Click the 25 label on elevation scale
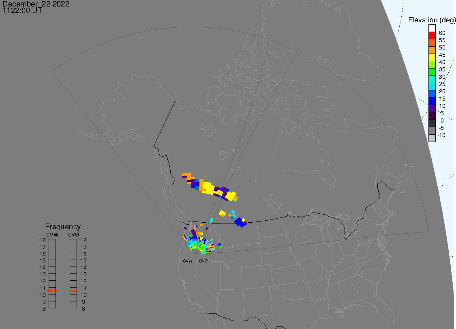This screenshot has height=329, width=456. (442, 84)
